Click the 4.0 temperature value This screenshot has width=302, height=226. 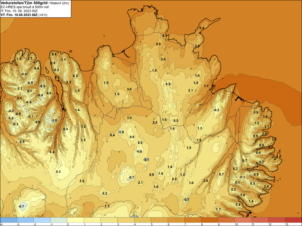(158, 44)
